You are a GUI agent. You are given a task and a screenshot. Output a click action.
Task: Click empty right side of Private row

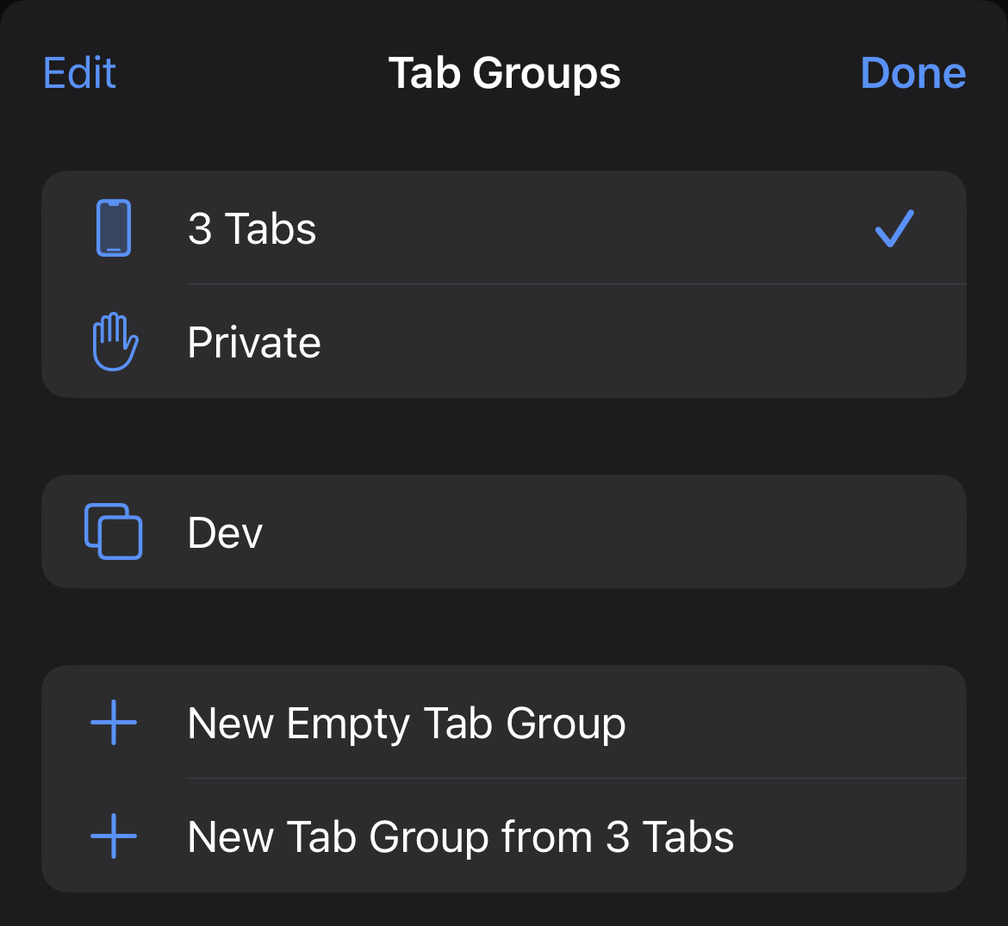tap(689, 343)
